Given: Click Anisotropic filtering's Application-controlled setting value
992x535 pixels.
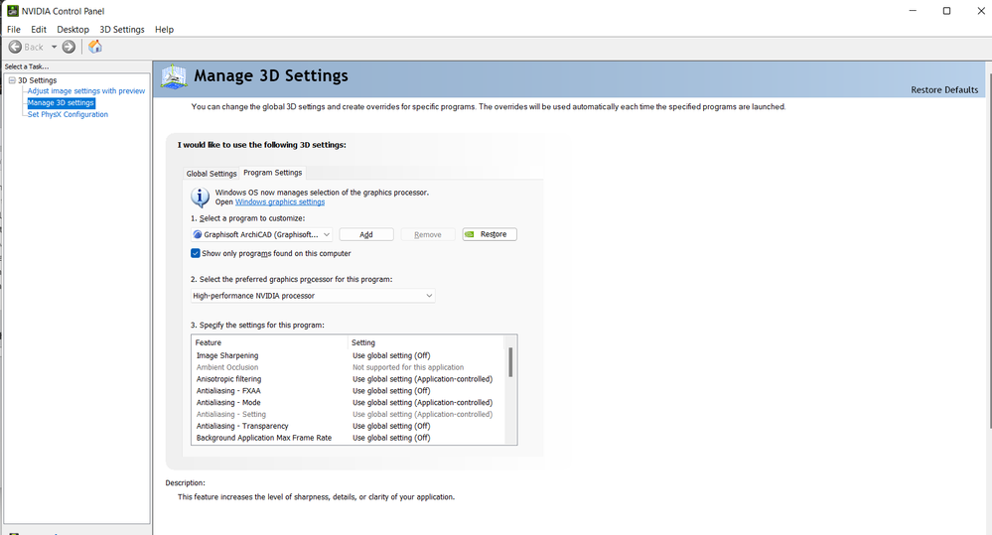Looking at the screenshot, I should pos(422,379).
